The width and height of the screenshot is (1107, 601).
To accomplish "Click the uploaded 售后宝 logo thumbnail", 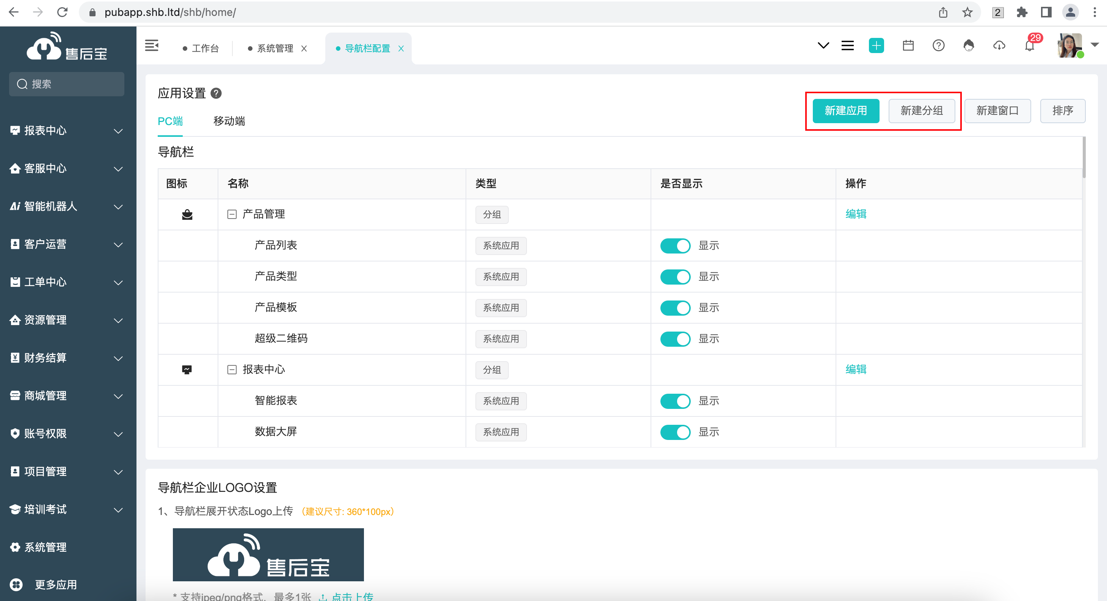I will (x=268, y=554).
